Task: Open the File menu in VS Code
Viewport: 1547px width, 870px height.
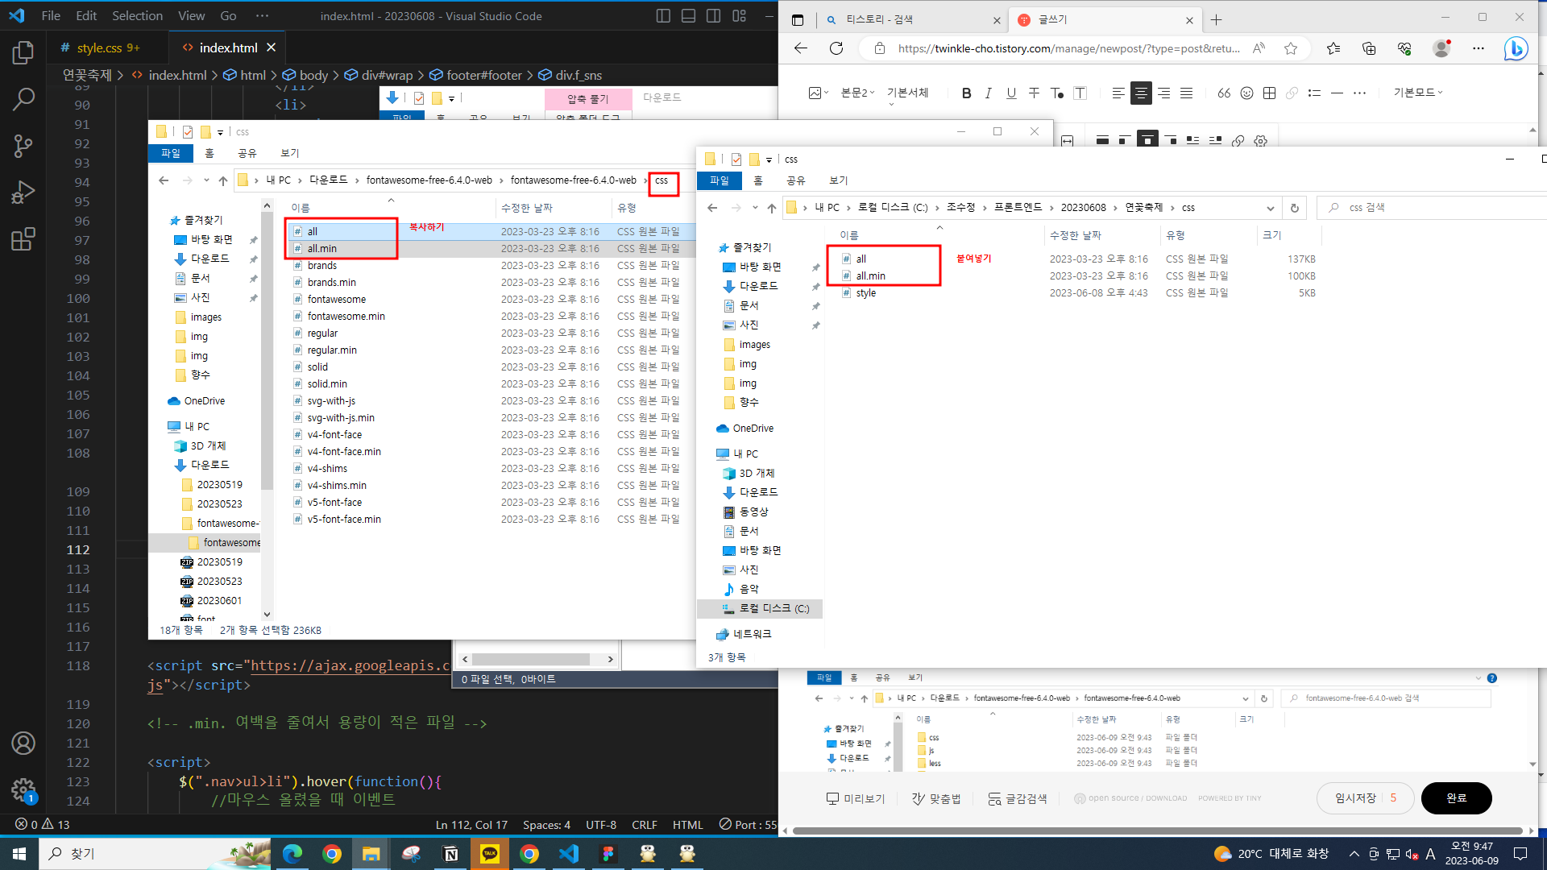Action: pyautogui.click(x=51, y=16)
